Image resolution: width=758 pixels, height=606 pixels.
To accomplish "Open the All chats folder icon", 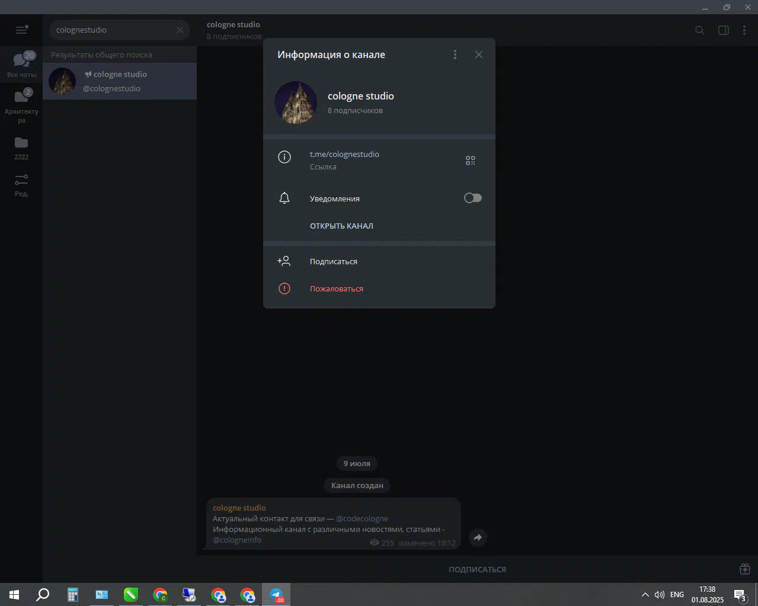I will tap(21, 63).
